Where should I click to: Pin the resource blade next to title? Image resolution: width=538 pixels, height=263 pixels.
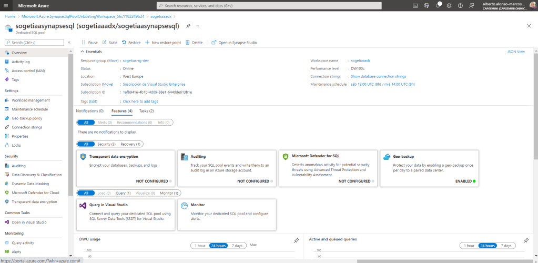click(188, 26)
